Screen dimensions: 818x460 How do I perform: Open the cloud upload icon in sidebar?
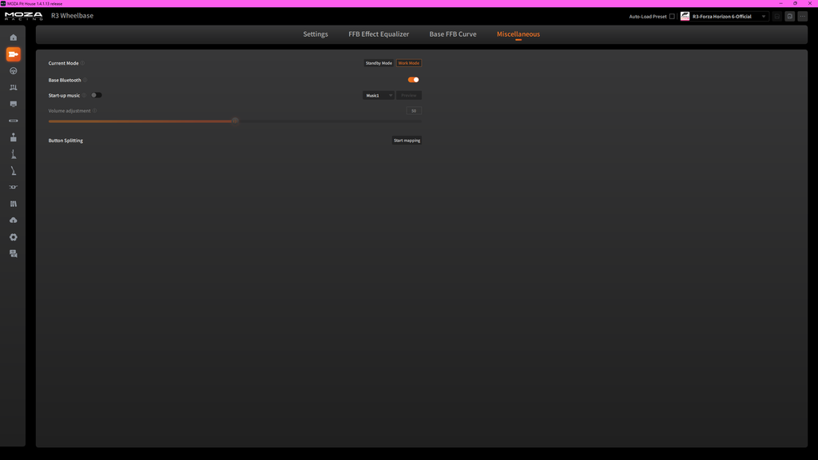pyautogui.click(x=14, y=220)
